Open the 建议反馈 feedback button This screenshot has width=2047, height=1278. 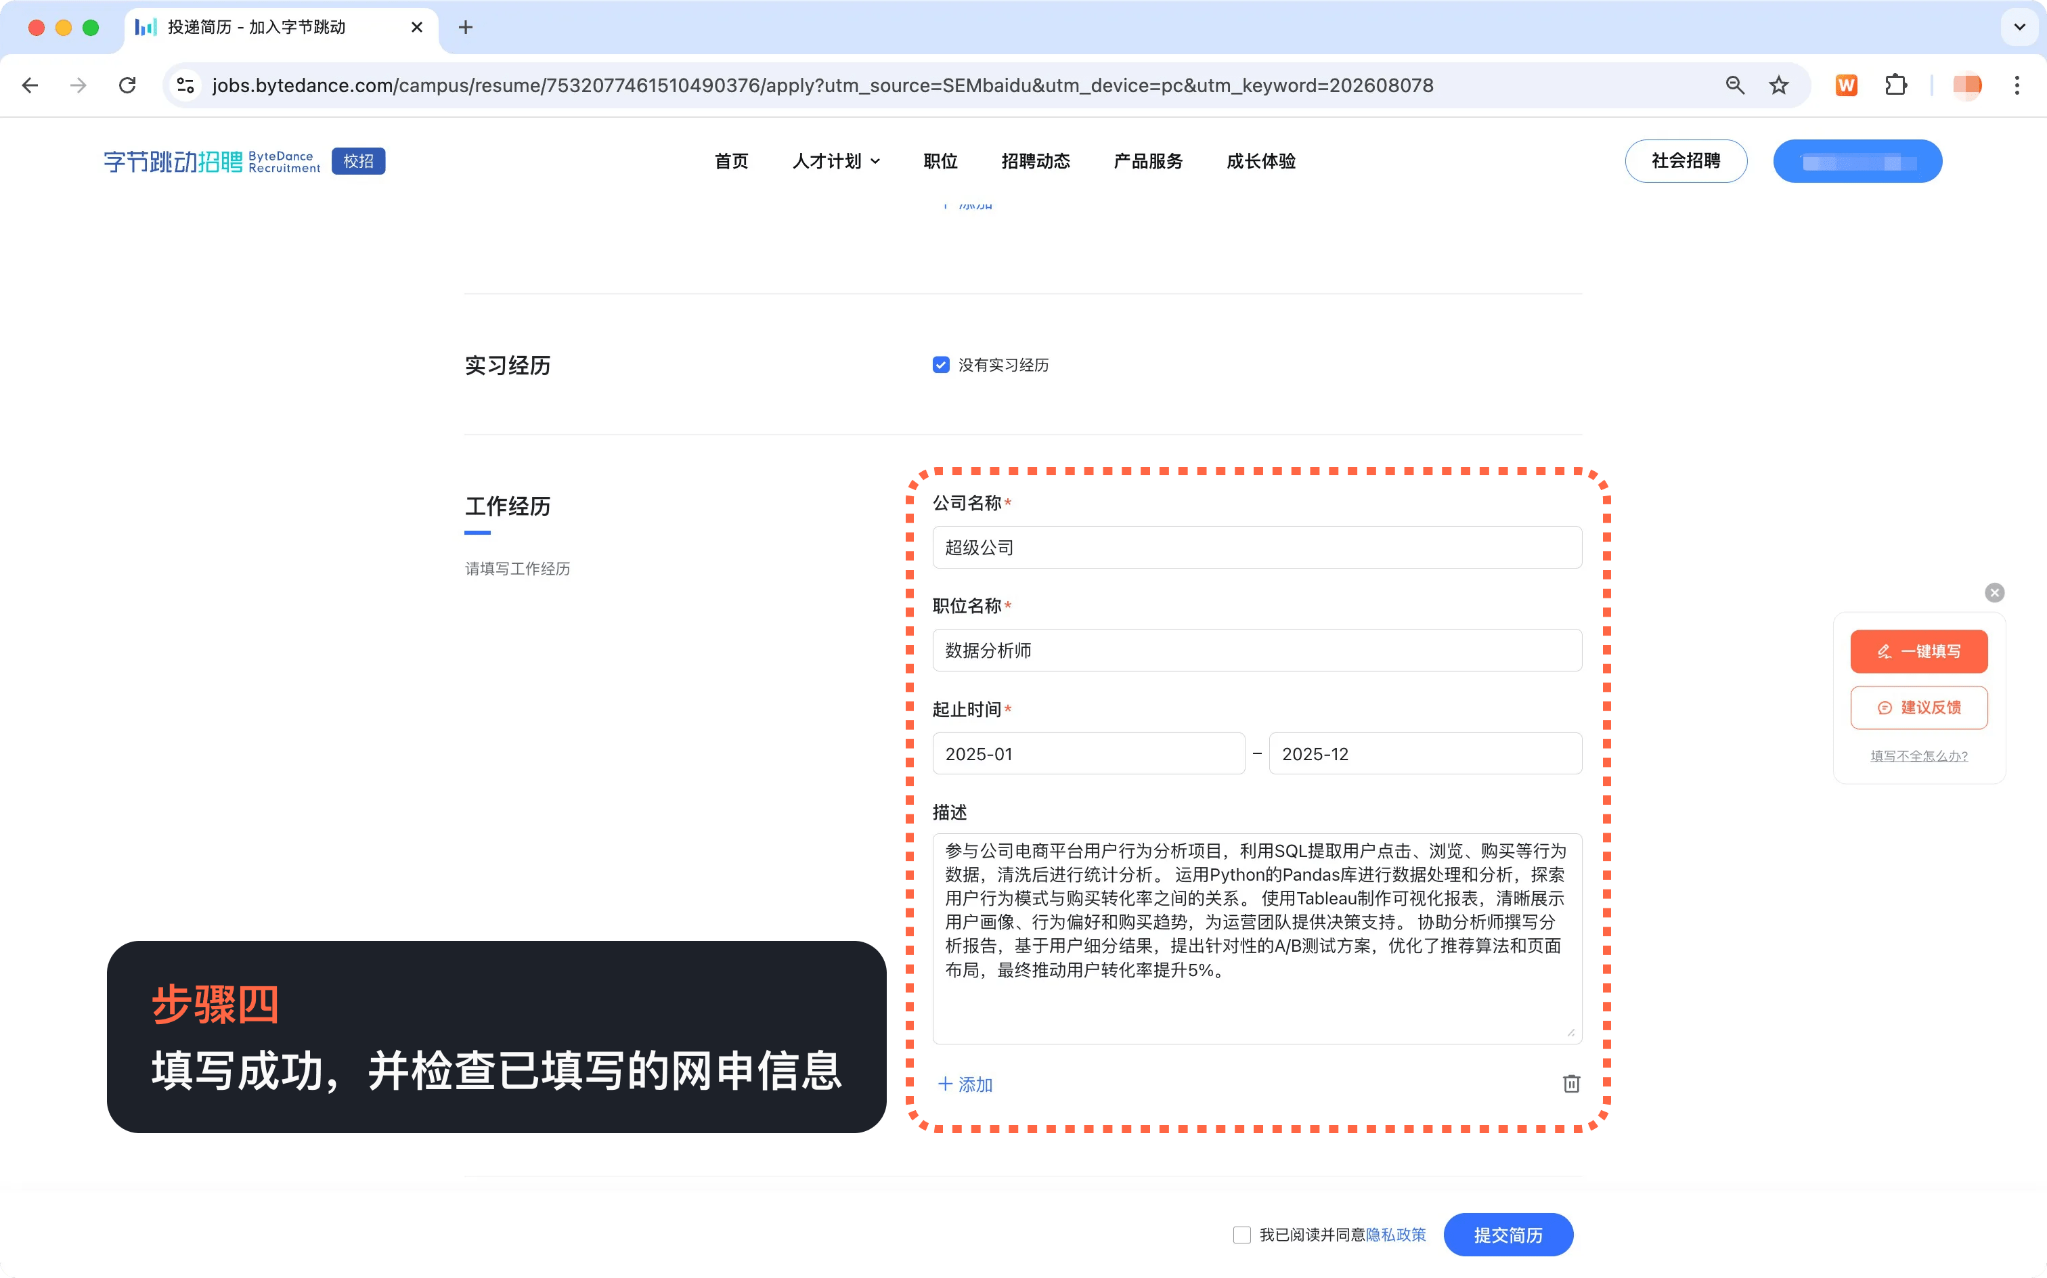click(x=1918, y=707)
